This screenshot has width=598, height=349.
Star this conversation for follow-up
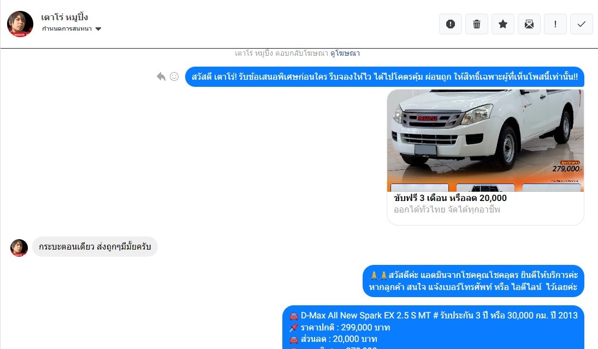(x=503, y=24)
